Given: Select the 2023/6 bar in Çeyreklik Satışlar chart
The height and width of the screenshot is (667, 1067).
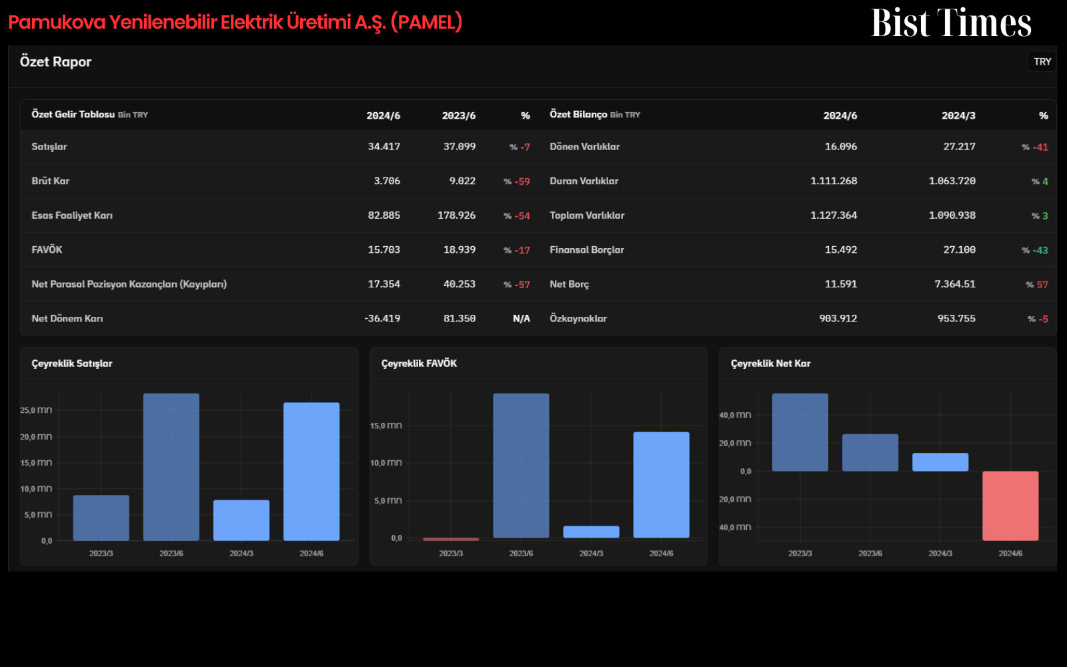Looking at the screenshot, I should [171, 467].
